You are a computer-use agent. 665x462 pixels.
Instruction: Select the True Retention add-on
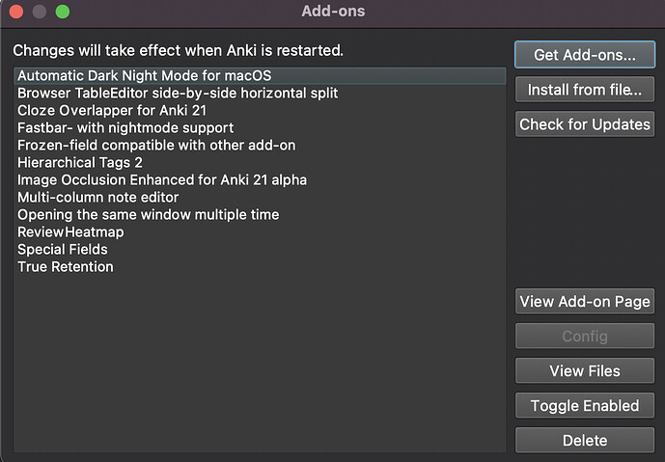260,266
